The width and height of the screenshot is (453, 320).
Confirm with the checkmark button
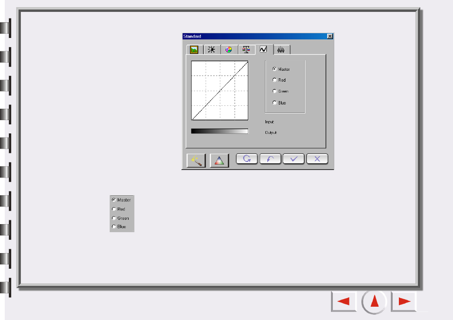pos(293,159)
